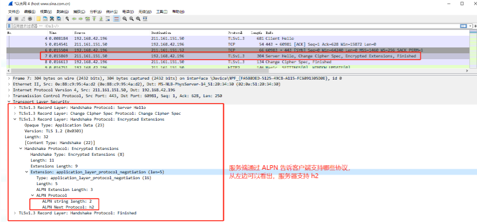The height and width of the screenshot is (222, 477).
Task: Apply the display filter with arrow button
Action: pyautogui.click(x=464, y=26)
